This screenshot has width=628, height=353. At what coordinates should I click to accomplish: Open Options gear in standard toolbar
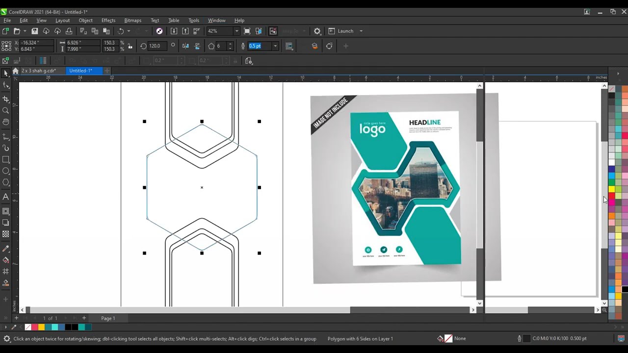tap(317, 31)
